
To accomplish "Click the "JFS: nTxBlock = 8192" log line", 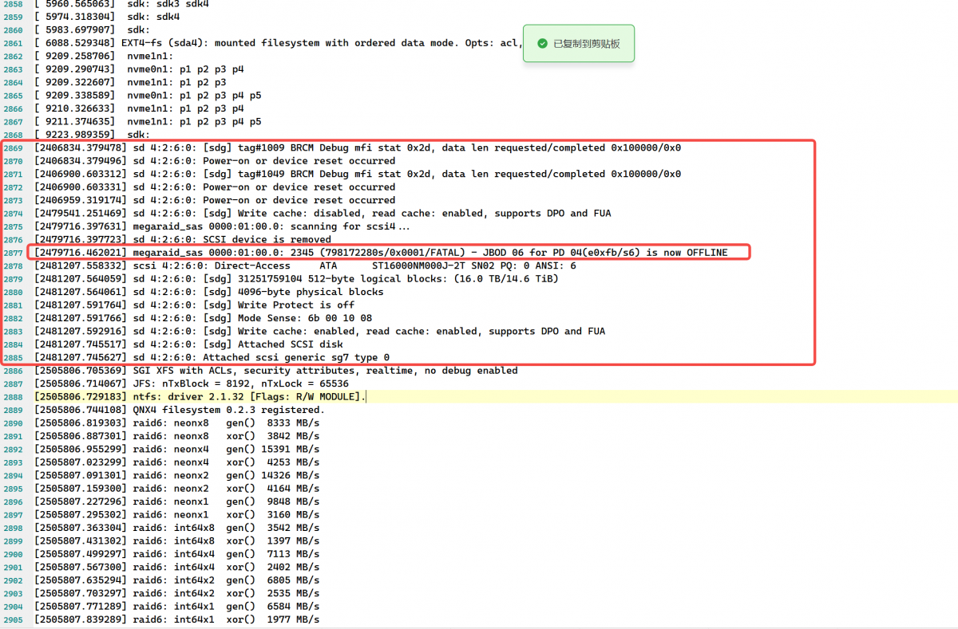I will point(192,383).
